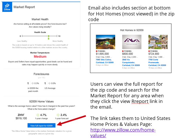
Task: Click the More Healthy scale label
Action: pos(58,41)
